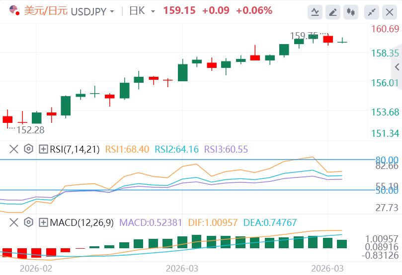
Task: Click the 159.75 high price marker
Action: click(x=304, y=36)
